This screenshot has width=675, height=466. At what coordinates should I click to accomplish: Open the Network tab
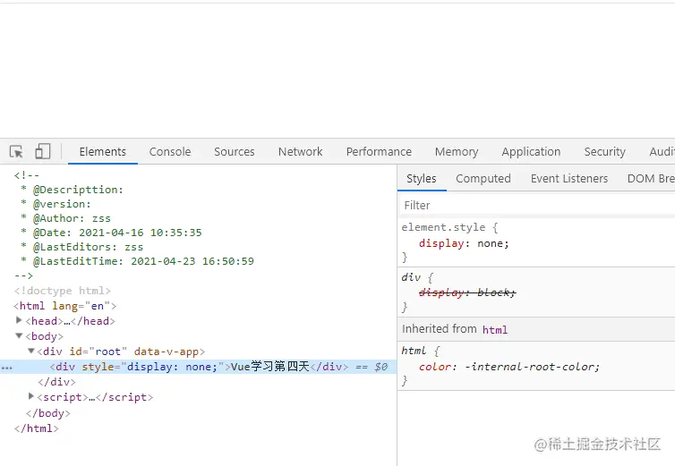(300, 151)
